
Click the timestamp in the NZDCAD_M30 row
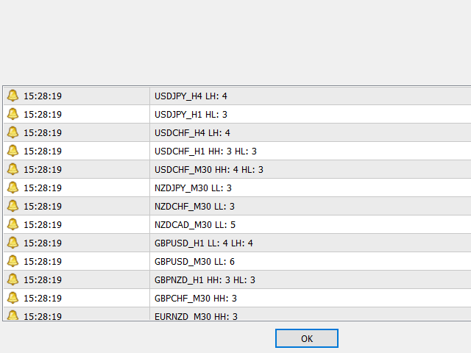43,224
